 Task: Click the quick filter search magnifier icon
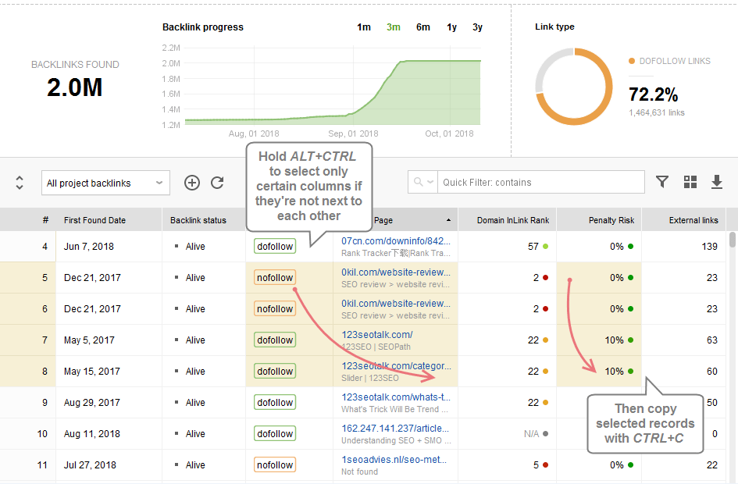422,183
